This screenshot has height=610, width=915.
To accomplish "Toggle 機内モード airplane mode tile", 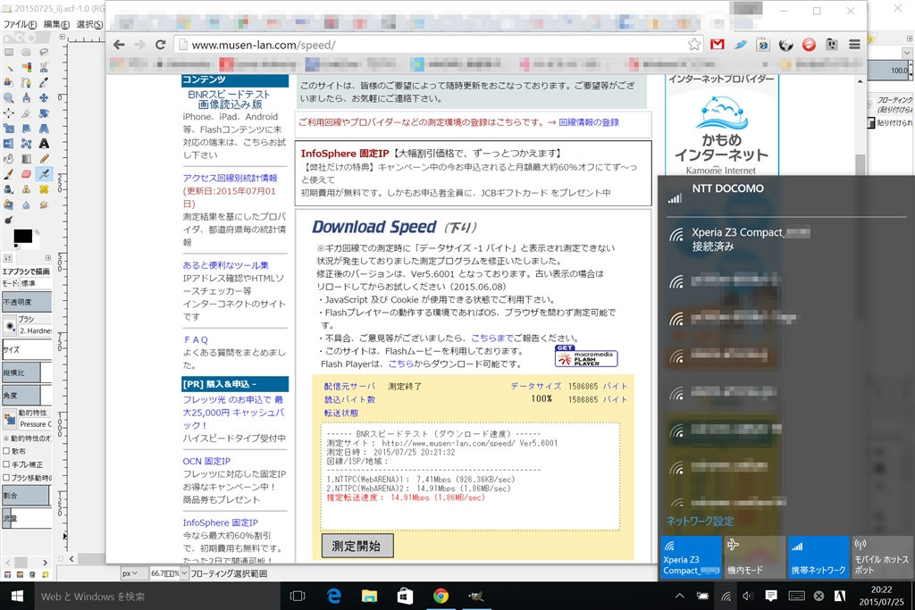I will tap(754, 557).
